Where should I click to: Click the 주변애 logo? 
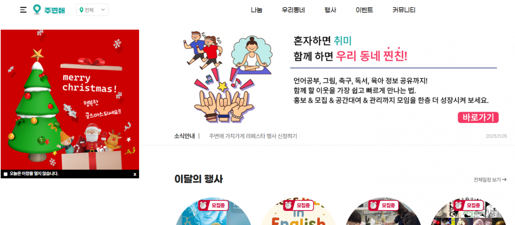coord(49,10)
